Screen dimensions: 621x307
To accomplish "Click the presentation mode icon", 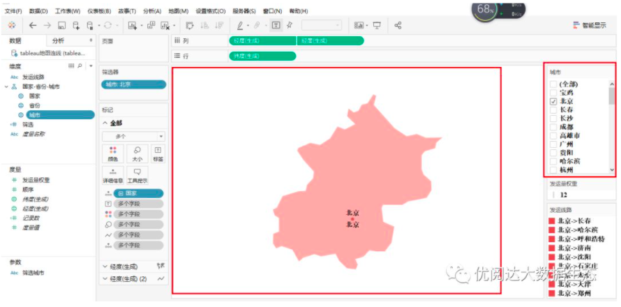I will pos(377,25).
